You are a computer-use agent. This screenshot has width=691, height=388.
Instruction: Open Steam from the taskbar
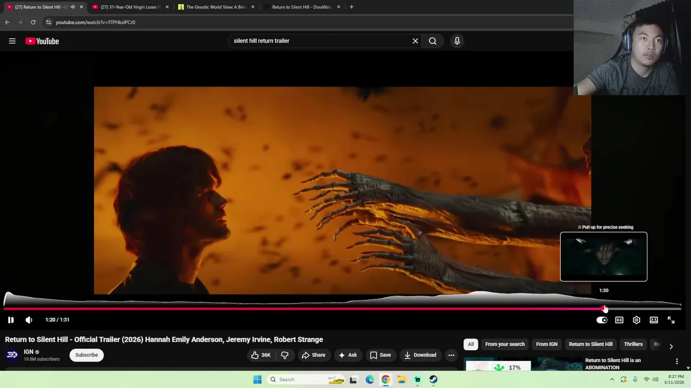click(433, 379)
